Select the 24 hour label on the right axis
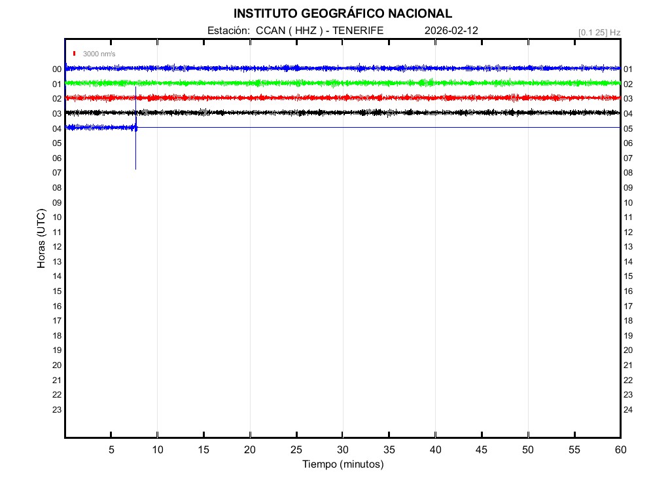The height and width of the screenshot is (503, 670). pos(628,409)
